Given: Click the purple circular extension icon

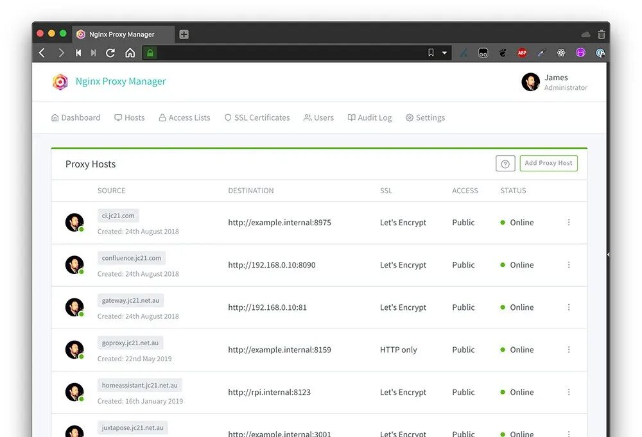Looking at the screenshot, I should pos(580,53).
